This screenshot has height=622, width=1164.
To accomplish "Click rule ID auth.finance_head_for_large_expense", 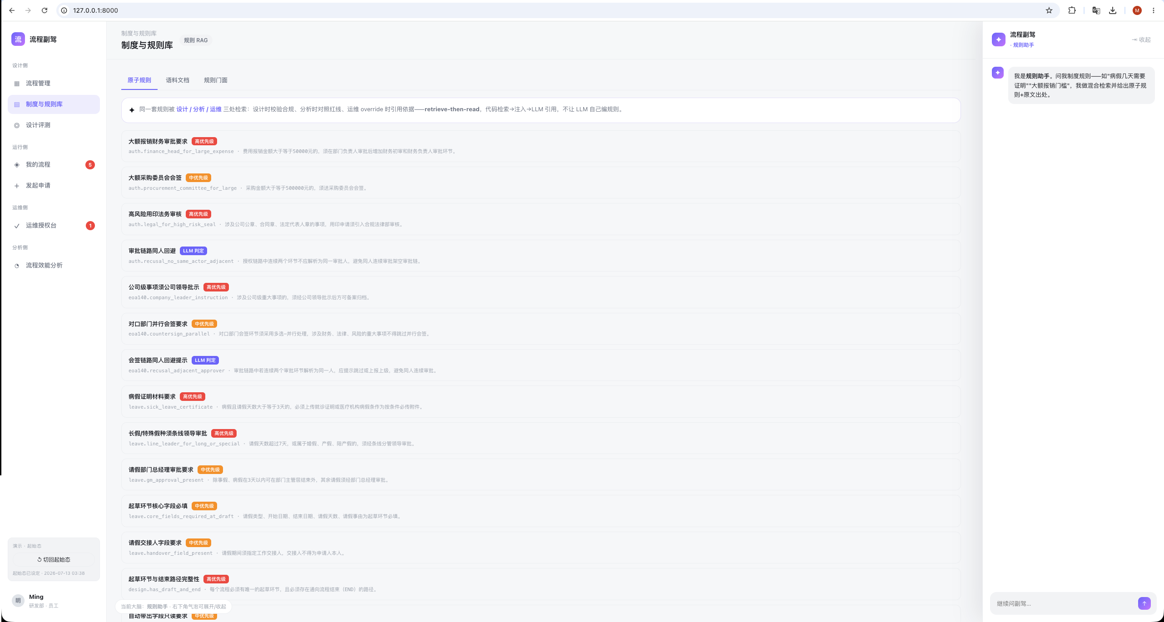I will pos(181,152).
